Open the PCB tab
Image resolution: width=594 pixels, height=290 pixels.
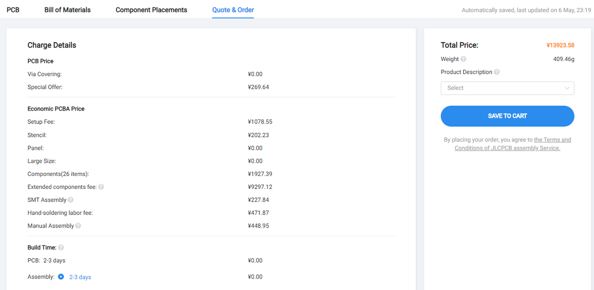tap(13, 9)
